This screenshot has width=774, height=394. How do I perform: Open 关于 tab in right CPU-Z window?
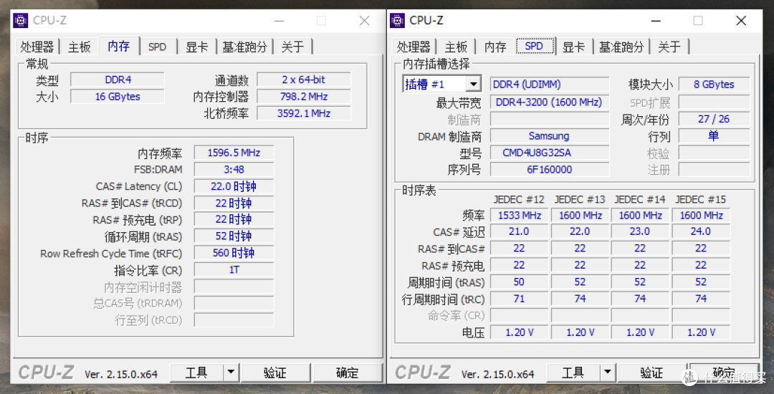[669, 47]
